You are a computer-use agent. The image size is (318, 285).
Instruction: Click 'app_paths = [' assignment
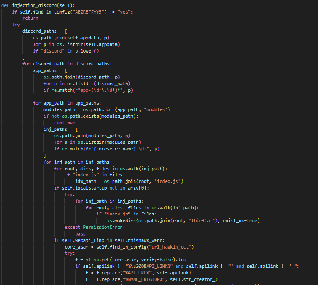tap(50, 70)
